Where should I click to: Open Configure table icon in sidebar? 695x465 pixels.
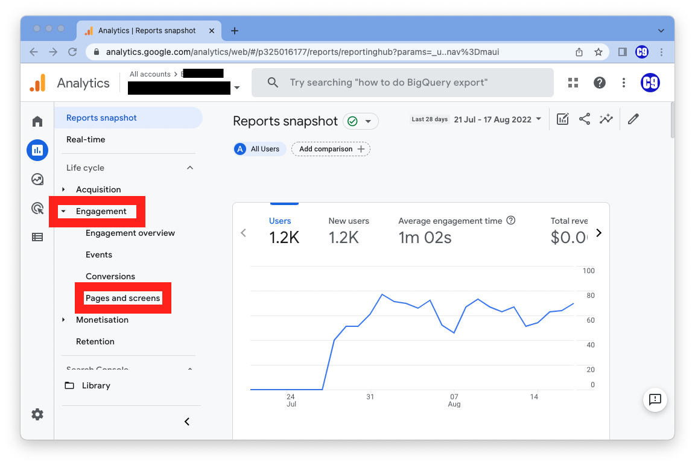37,237
